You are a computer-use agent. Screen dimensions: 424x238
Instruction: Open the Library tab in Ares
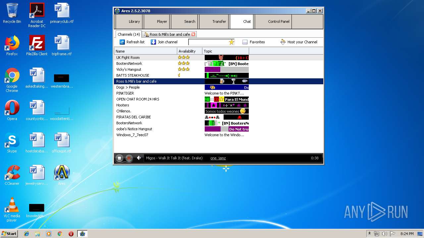[129, 21]
